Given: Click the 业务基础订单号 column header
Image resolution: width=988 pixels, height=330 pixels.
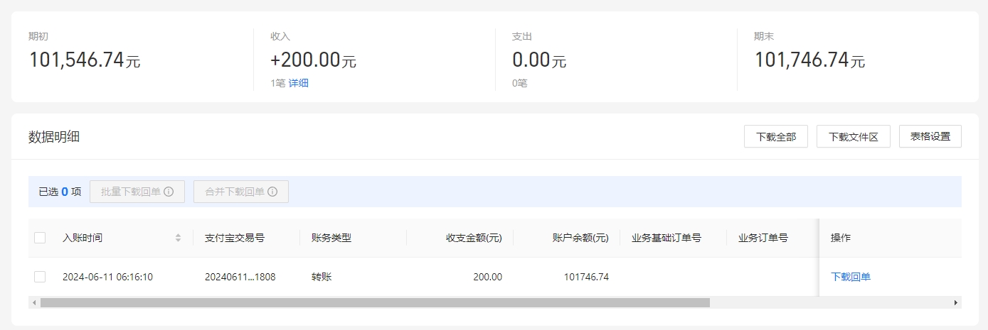Looking at the screenshot, I should 666,238.
